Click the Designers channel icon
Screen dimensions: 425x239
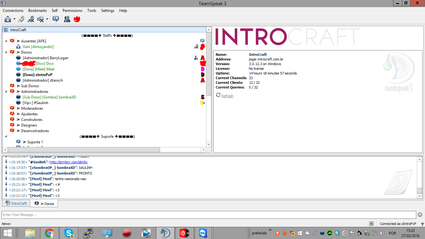(12, 125)
